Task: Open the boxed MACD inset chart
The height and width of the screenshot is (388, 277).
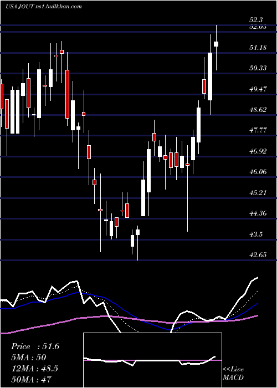Action: pyautogui.click(x=152, y=360)
